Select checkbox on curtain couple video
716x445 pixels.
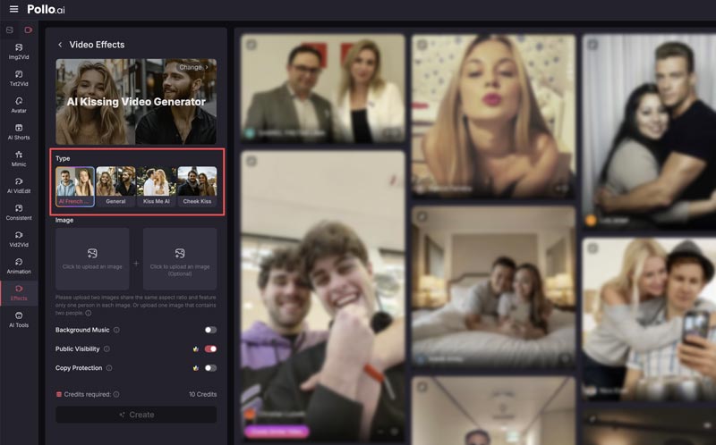pyautogui.click(x=592, y=45)
